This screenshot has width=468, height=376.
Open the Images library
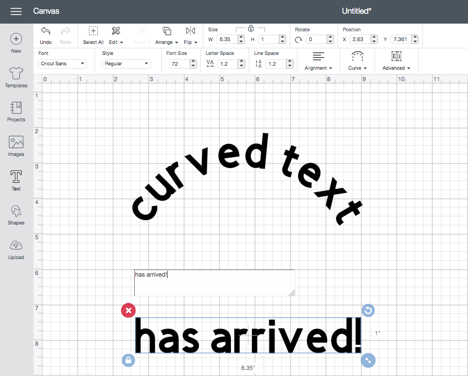click(16, 146)
